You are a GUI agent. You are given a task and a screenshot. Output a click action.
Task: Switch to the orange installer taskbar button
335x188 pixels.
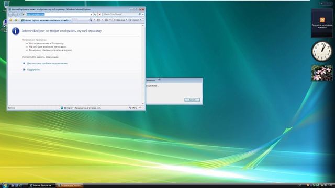coord(70,185)
